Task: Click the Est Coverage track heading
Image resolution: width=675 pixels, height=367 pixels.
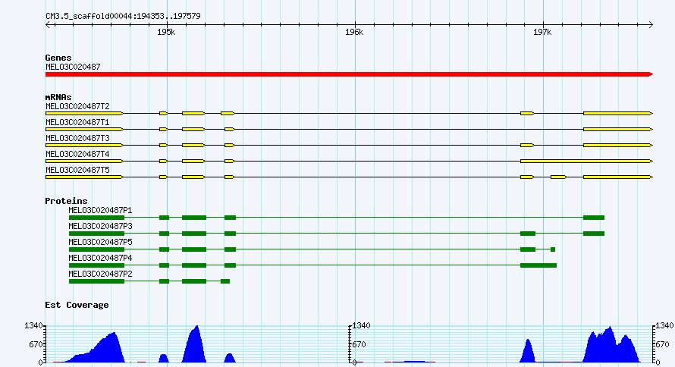Action: point(77,305)
